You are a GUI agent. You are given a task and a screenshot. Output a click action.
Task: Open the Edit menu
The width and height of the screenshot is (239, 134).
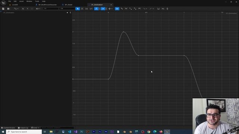tap(15, 1)
